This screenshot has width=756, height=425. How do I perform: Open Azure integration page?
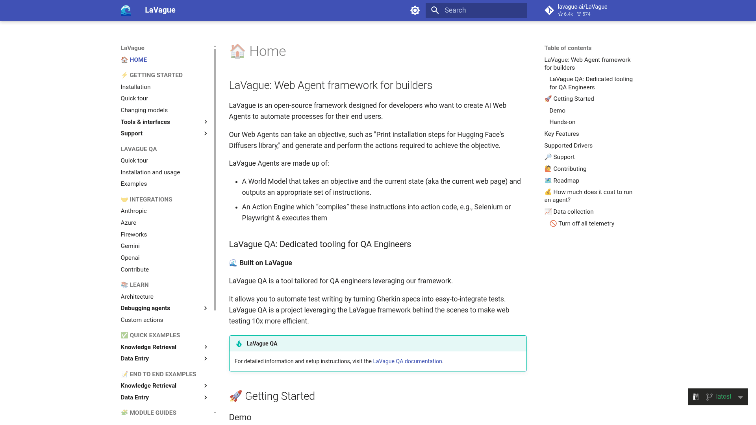pyautogui.click(x=128, y=223)
